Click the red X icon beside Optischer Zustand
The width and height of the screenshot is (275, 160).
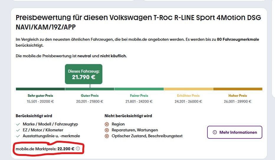click(x=107, y=136)
